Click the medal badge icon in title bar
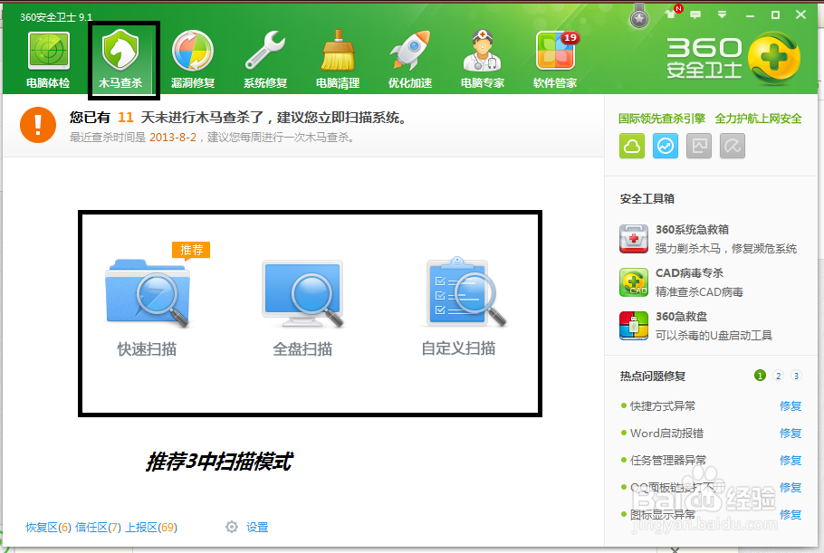This screenshot has width=824, height=553. pos(639,15)
